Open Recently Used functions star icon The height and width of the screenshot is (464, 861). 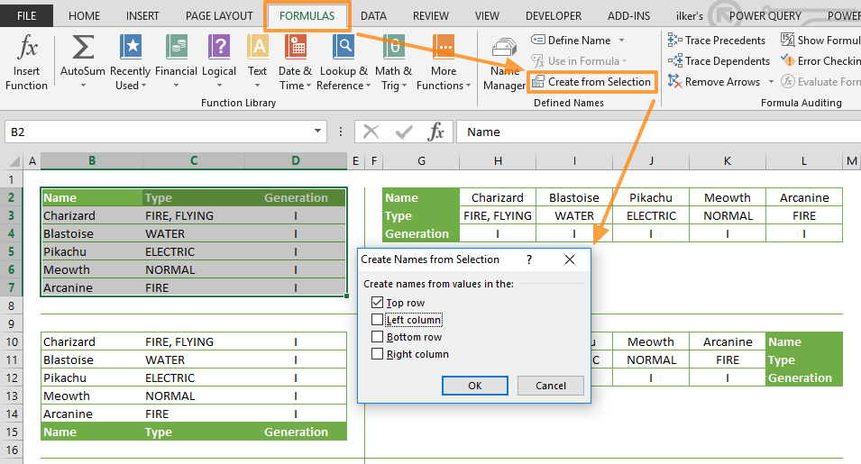click(131, 47)
